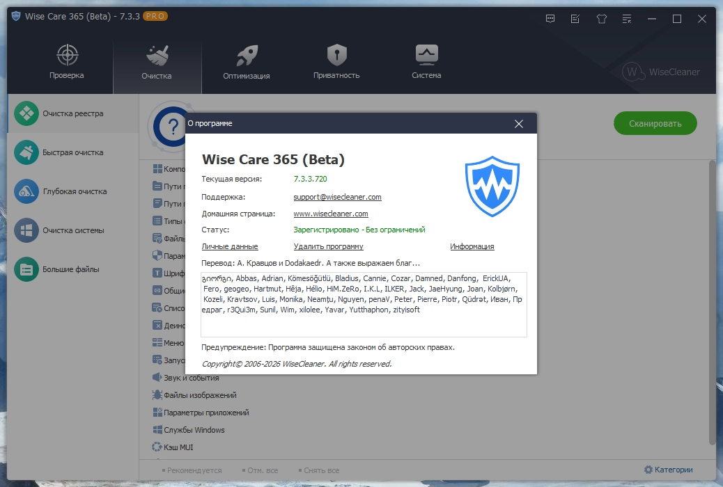The height and width of the screenshot is (487, 723).
Task: Open Большие файлы in the sidebar
Action: click(x=73, y=269)
